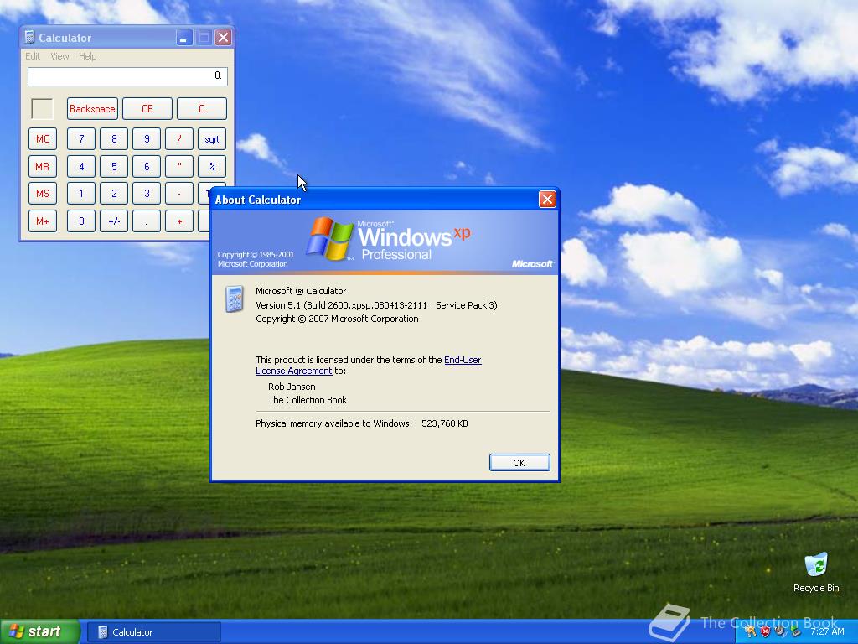Click the plus (+) button
858x644 pixels.
(x=179, y=221)
